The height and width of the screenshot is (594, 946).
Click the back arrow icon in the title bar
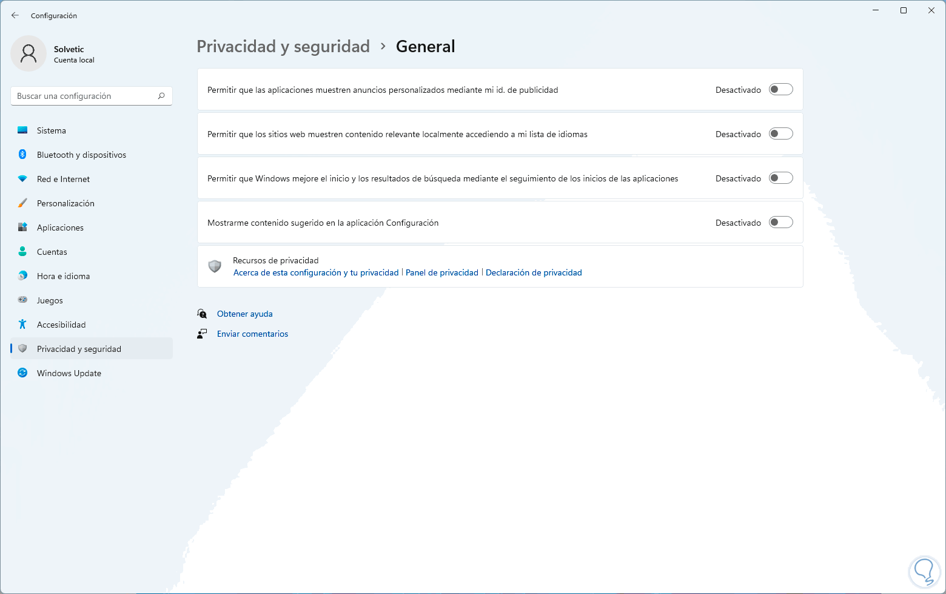[x=15, y=16]
